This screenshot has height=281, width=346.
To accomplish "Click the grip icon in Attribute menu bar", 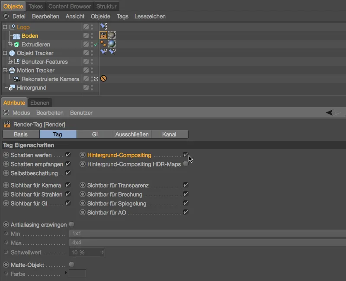I will click(6, 112).
